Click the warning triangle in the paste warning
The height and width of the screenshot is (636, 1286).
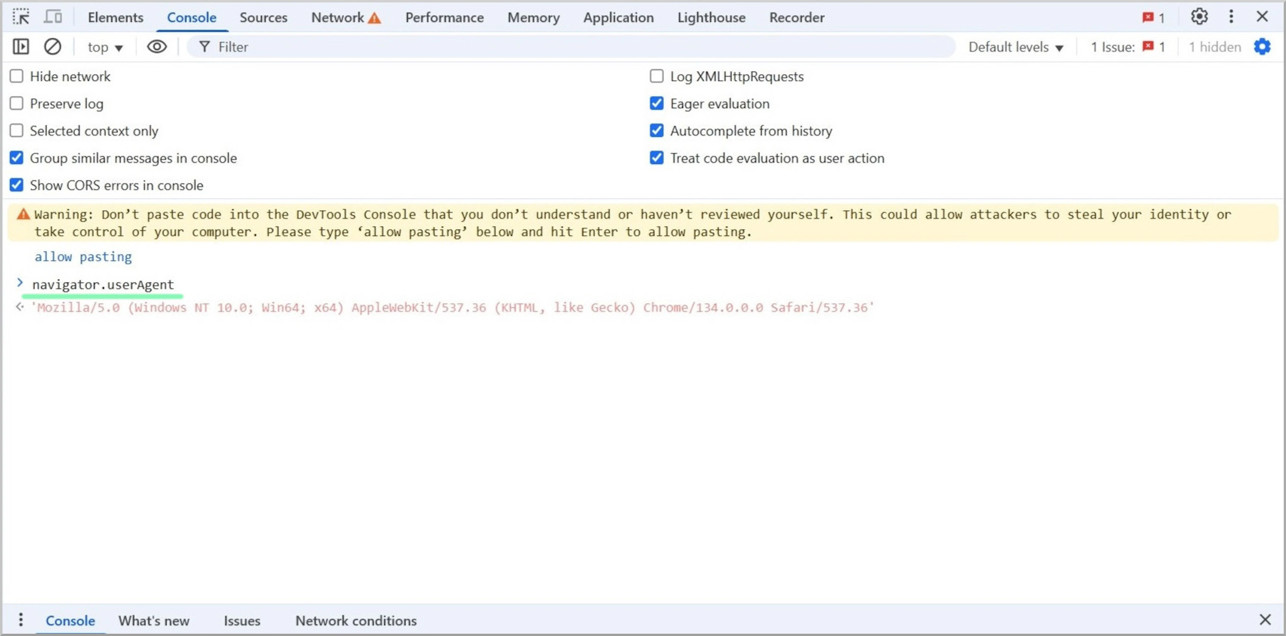click(23, 215)
